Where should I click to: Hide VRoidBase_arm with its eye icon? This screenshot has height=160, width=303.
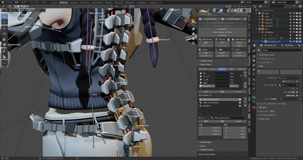tap(294, 42)
